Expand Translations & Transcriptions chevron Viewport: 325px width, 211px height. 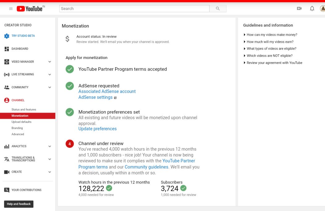point(50,159)
